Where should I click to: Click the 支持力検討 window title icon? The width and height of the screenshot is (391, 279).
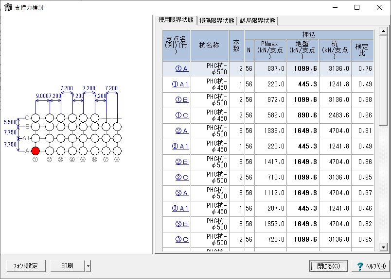click(x=8, y=7)
